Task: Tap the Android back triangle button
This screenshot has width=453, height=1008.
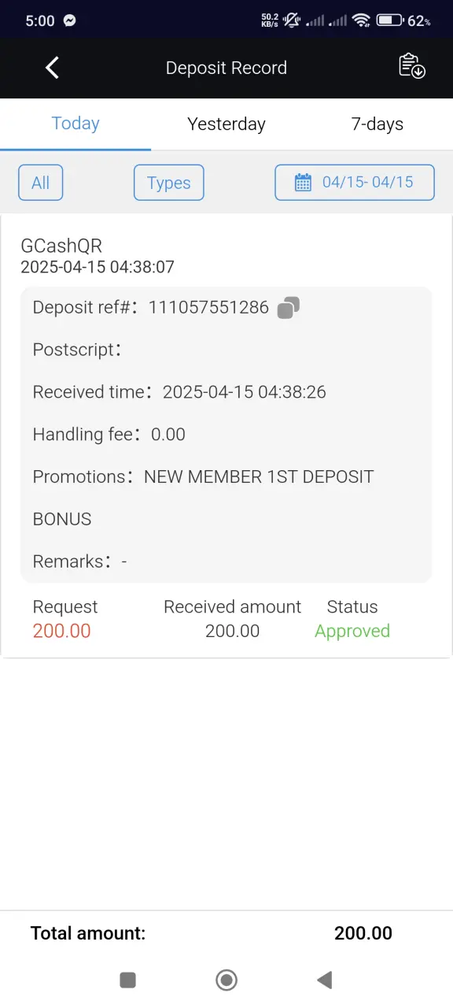Action: [x=324, y=980]
